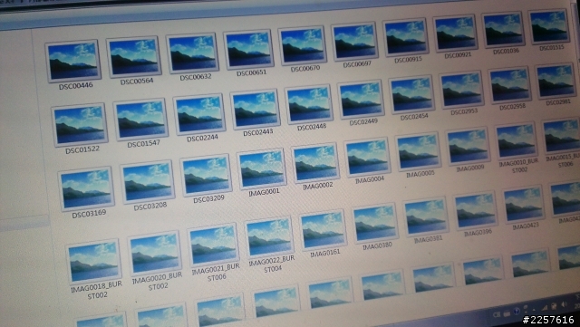Viewport: 580px width, 327px height.
Task: Click the file name DSC03208
Action: click(150, 207)
